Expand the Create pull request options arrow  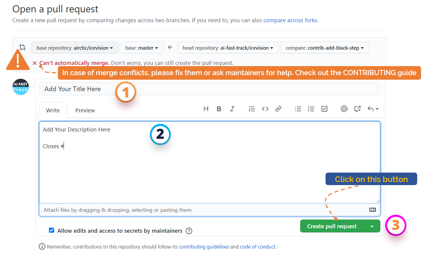point(372,227)
